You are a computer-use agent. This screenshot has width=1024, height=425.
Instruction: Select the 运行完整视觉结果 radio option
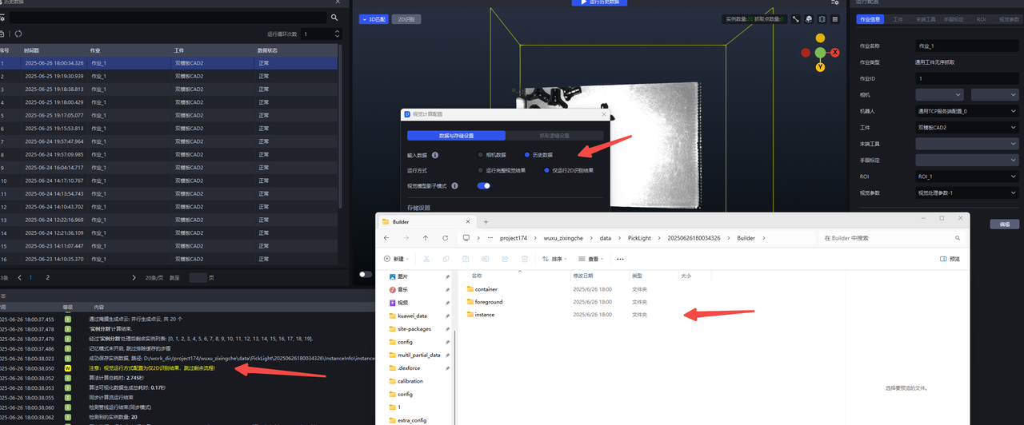pyautogui.click(x=480, y=170)
